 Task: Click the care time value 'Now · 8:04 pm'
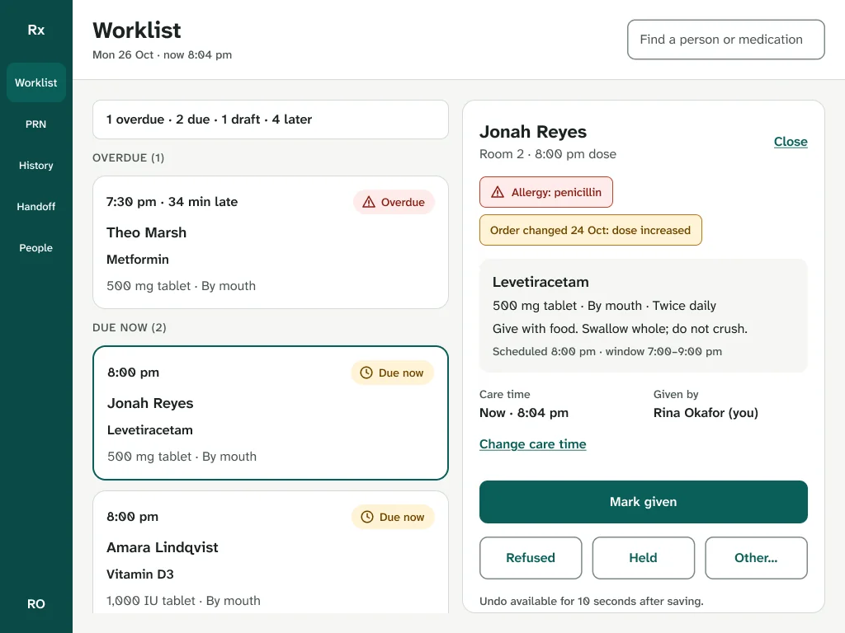524,413
